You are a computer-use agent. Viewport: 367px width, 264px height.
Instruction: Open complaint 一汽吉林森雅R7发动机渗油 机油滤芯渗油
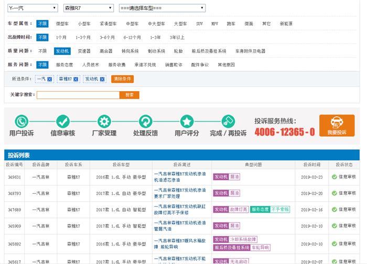(x=180, y=177)
